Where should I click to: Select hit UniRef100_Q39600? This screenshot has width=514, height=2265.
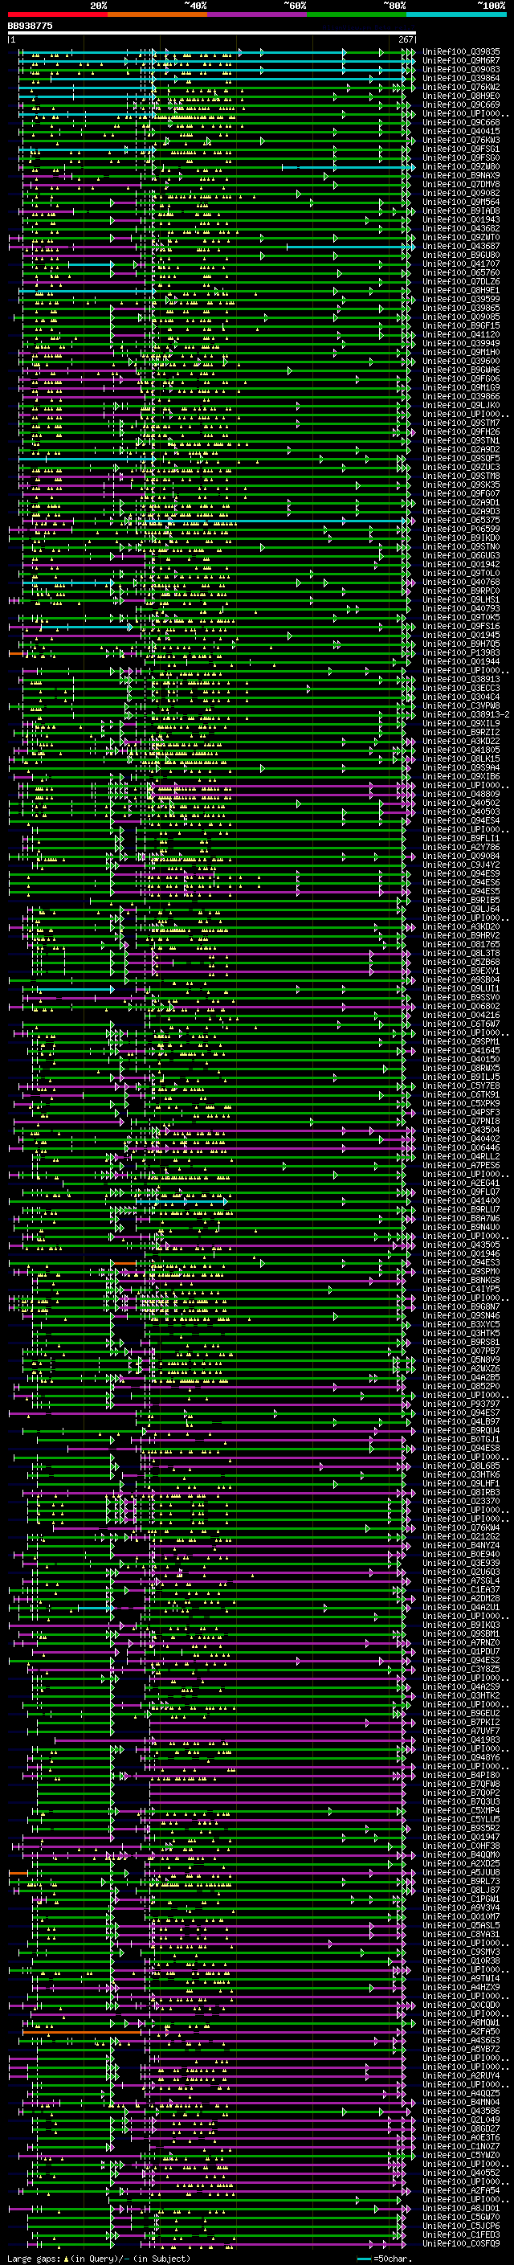pyautogui.click(x=461, y=361)
